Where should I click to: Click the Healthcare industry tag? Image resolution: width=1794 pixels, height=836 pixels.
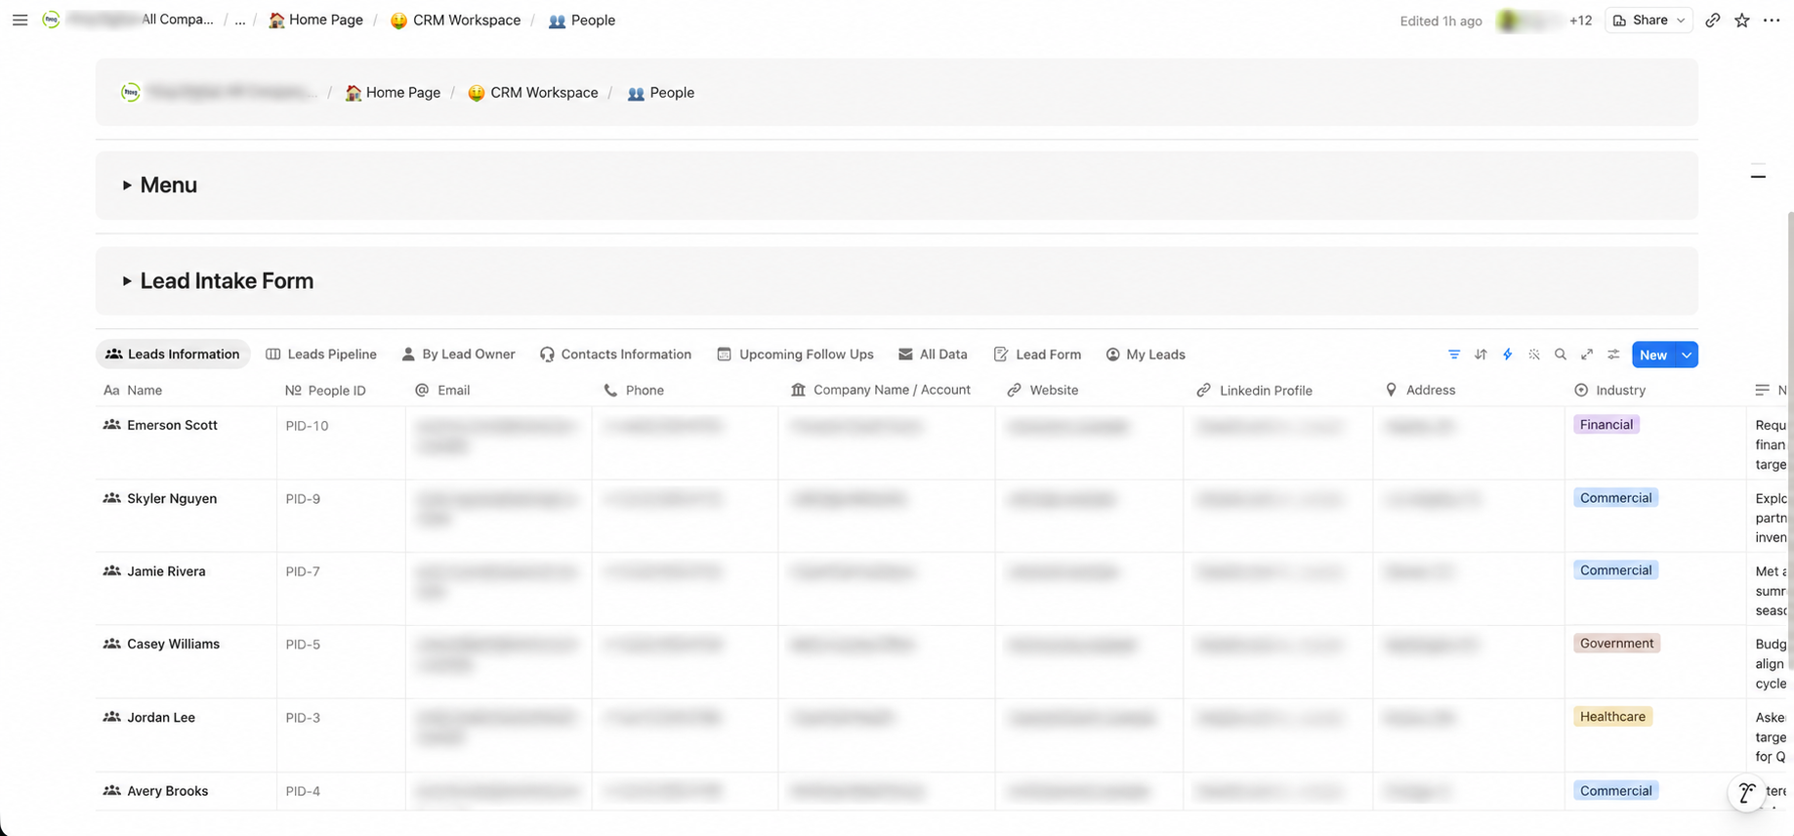pos(1612,717)
